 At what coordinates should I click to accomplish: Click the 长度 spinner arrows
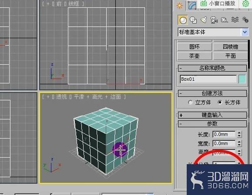[x=239, y=134]
